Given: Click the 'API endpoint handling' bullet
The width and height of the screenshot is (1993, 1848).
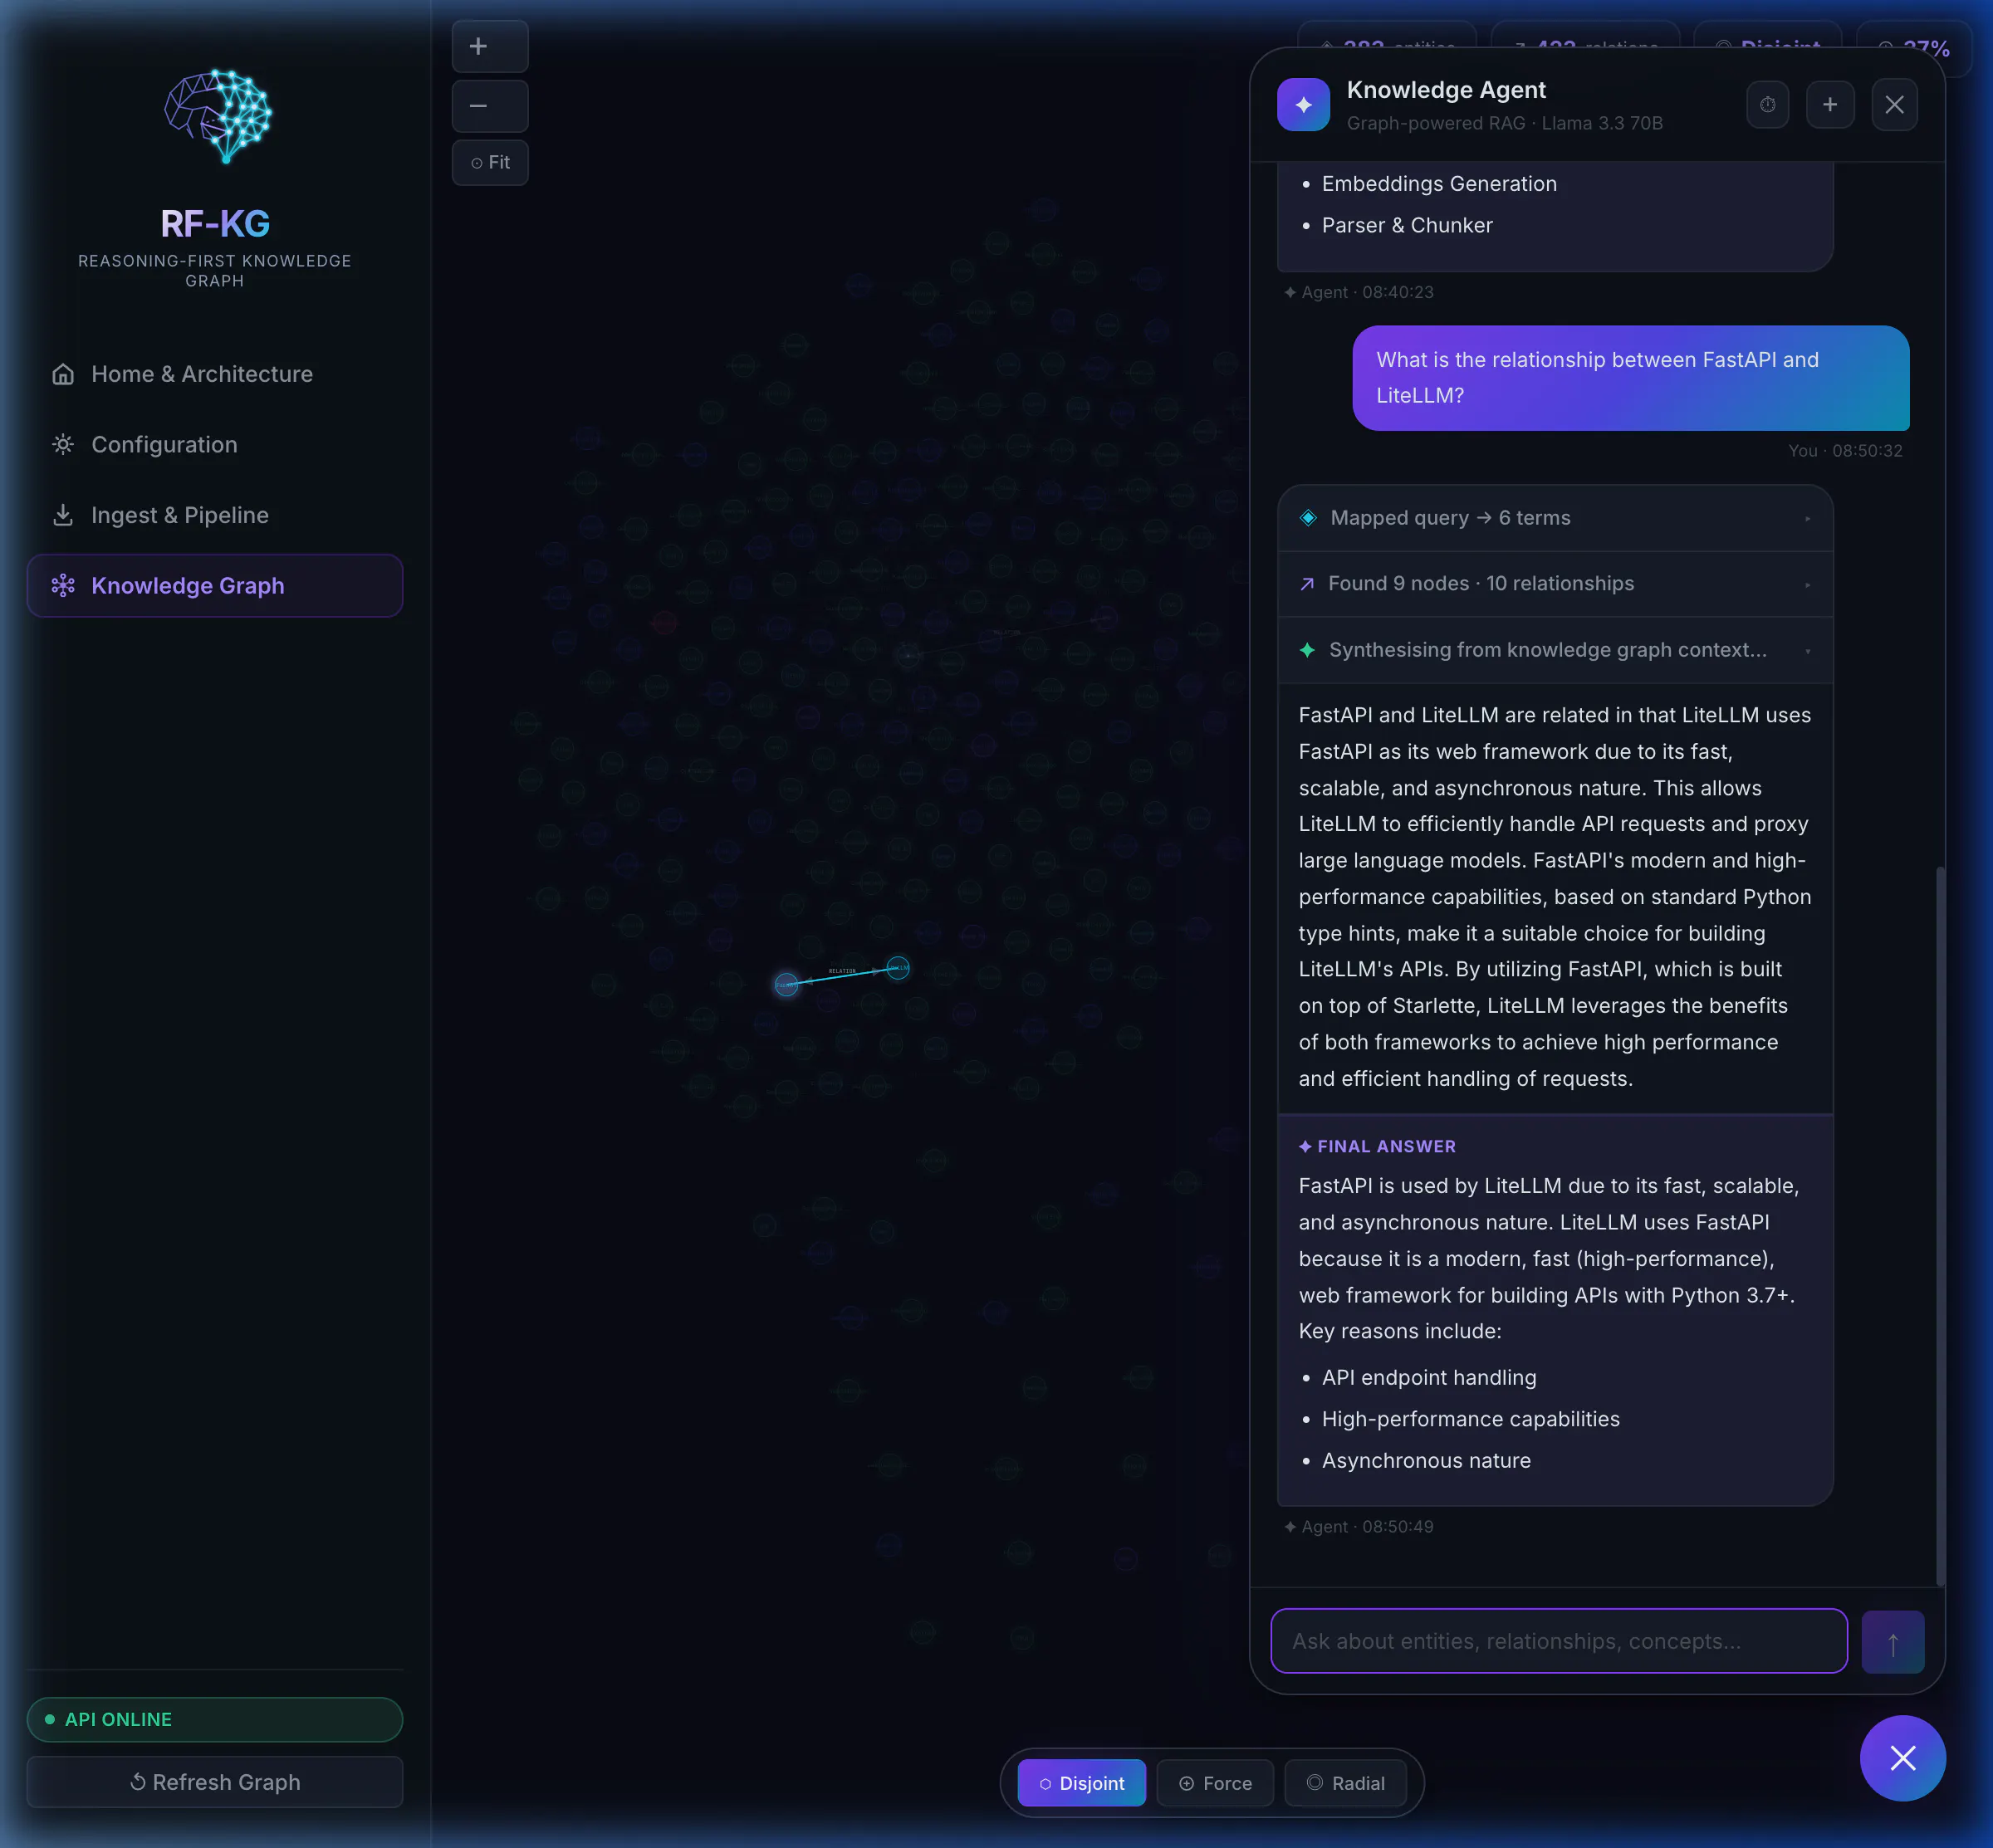Looking at the screenshot, I should 1428,1377.
